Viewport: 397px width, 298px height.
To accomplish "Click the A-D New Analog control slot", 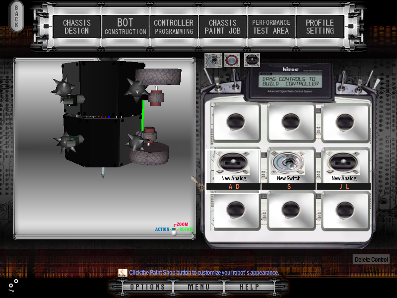I will click(x=234, y=169).
